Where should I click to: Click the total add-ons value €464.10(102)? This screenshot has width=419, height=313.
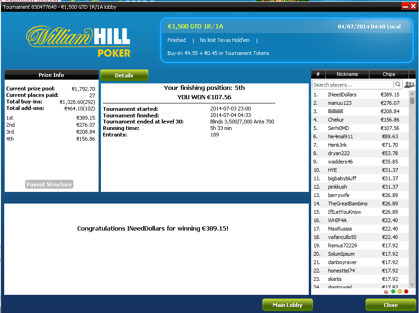(x=80, y=109)
